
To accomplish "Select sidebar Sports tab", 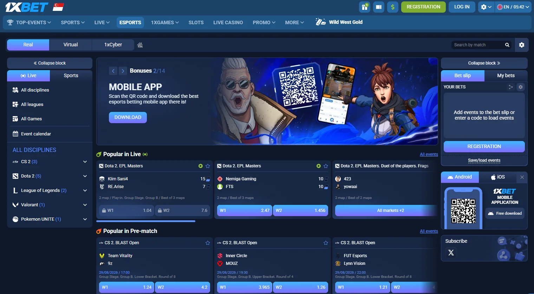I will [71, 76].
